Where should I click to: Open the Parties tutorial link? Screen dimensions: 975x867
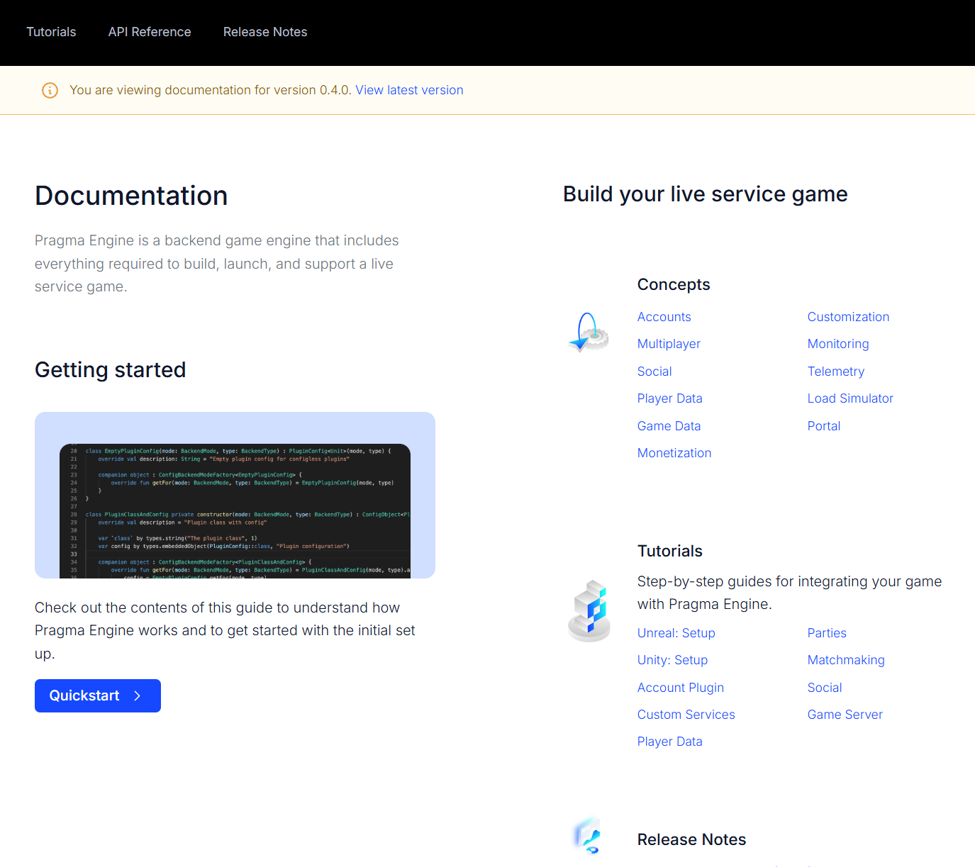click(x=827, y=633)
